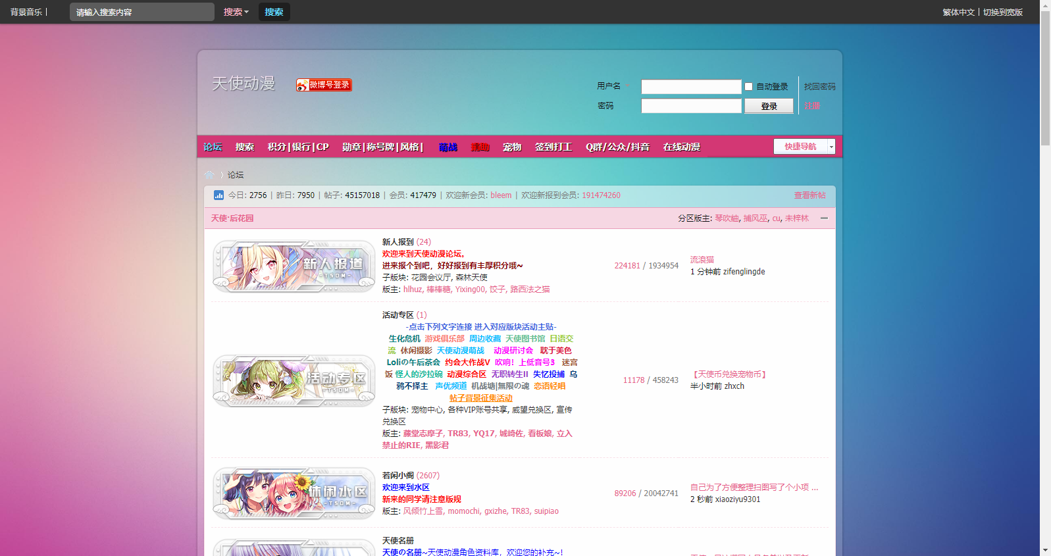The width and height of the screenshot is (1051, 556).
Task: Expand the top bar 搜索 type dropdown
Action: (x=236, y=12)
